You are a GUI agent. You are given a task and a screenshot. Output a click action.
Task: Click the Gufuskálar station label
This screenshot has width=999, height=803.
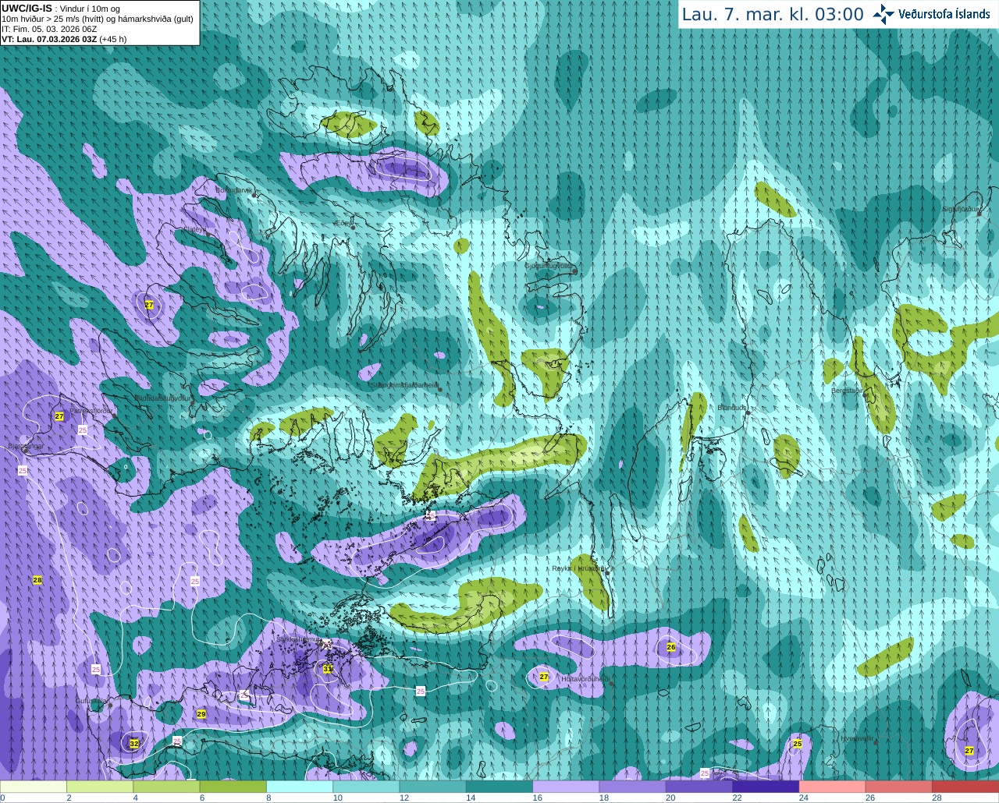pyautogui.click(x=91, y=701)
